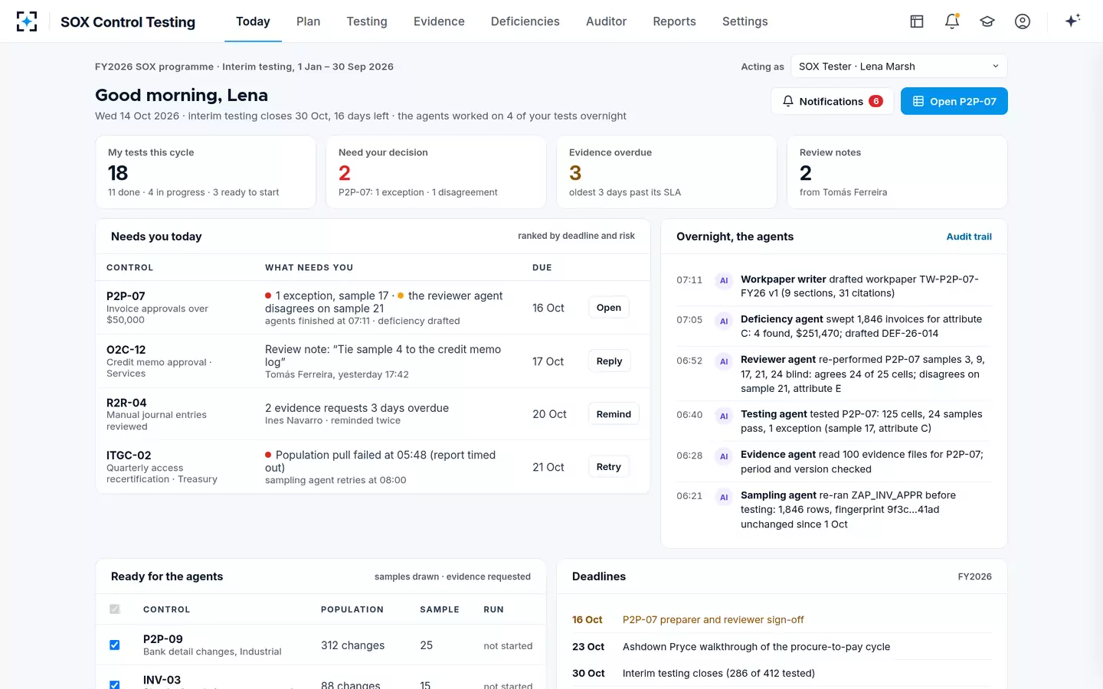This screenshot has width=1103, height=689.
Task: Open the P2P-07 row in Needs you today
Action: pyautogui.click(x=609, y=308)
